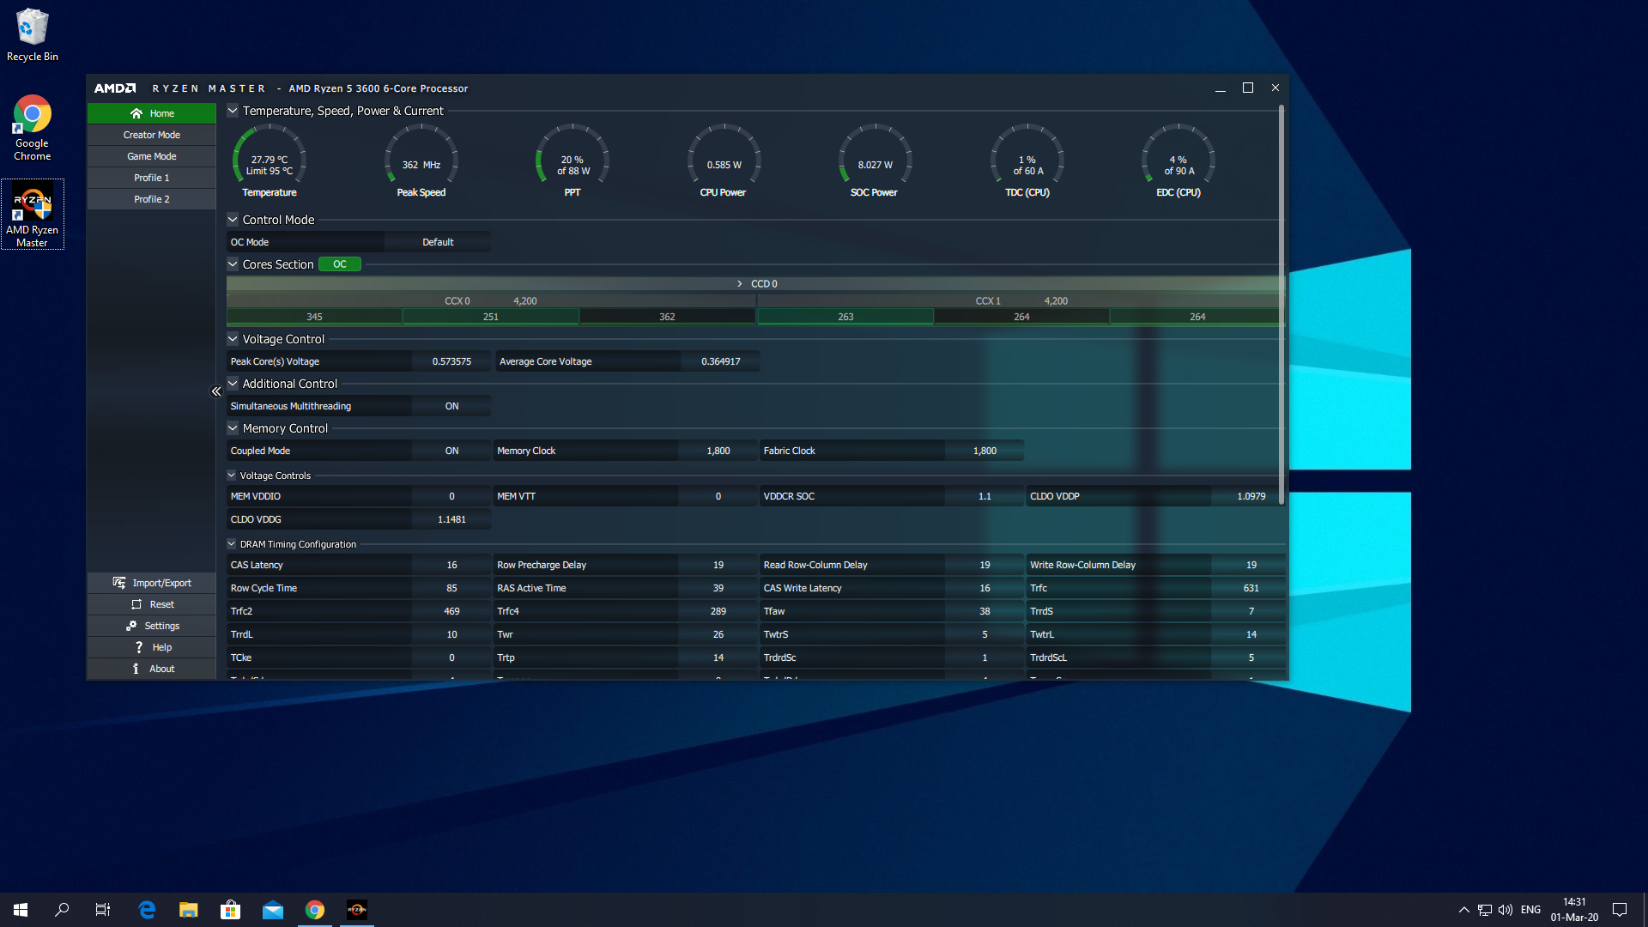Click the Reset label
1648x927 pixels.
[x=162, y=604]
